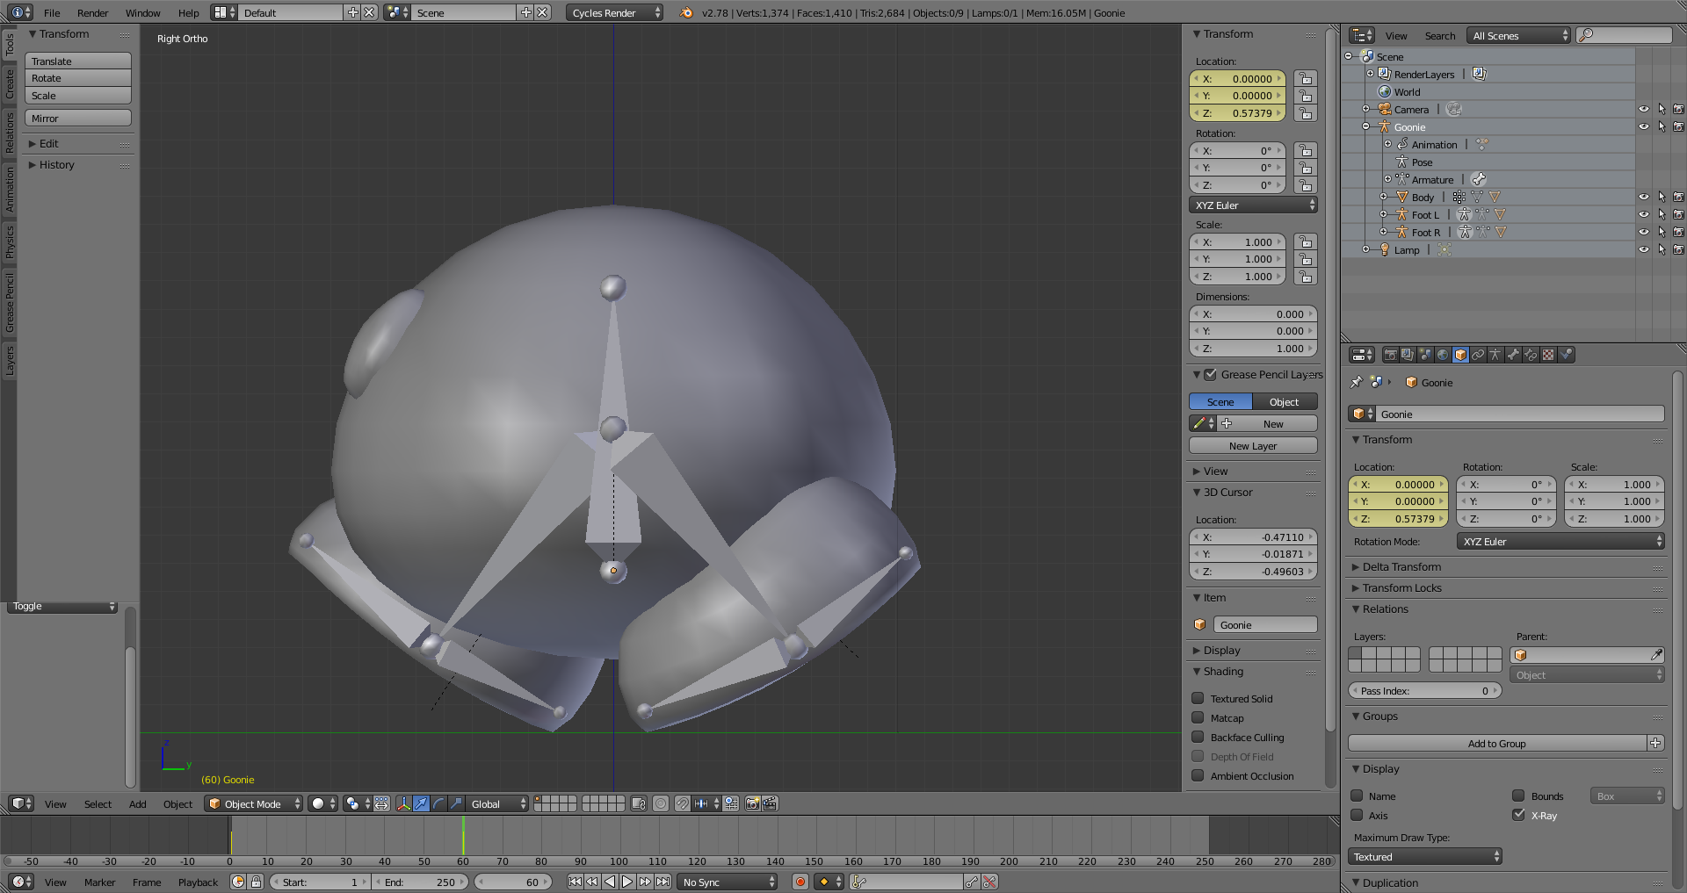Image resolution: width=1687 pixels, height=893 pixels.
Task: Hide the Lamp object via eye icon
Action: [x=1643, y=250]
